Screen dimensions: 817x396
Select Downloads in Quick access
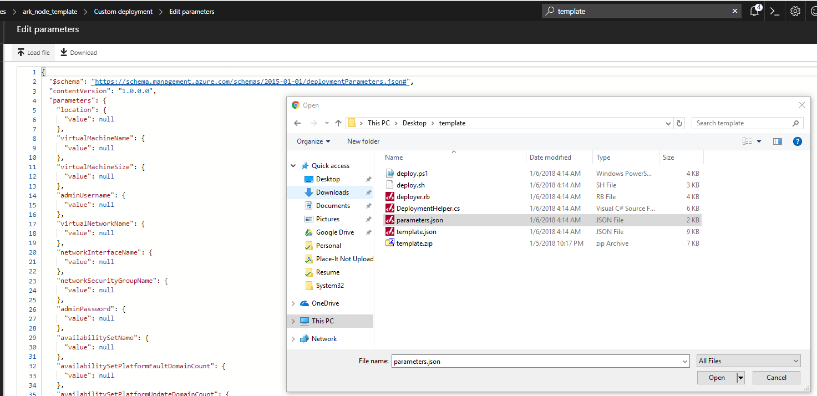pyautogui.click(x=332, y=192)
